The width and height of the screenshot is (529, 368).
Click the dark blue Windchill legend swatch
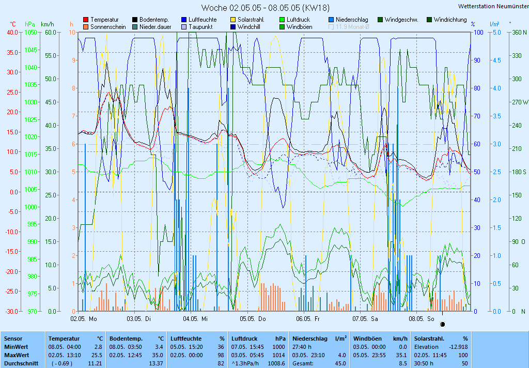coord(233,27)
